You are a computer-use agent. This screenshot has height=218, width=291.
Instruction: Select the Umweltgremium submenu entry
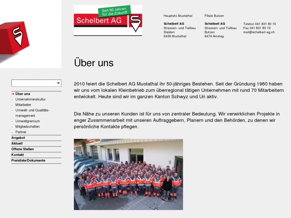pos(28,121)
